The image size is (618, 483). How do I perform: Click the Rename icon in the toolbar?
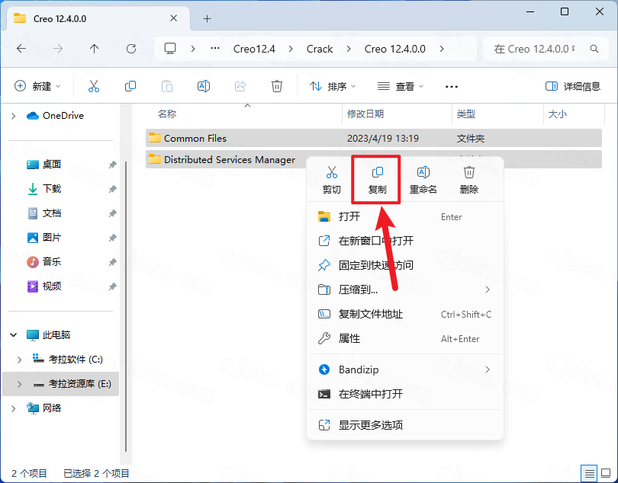point(204,86)
